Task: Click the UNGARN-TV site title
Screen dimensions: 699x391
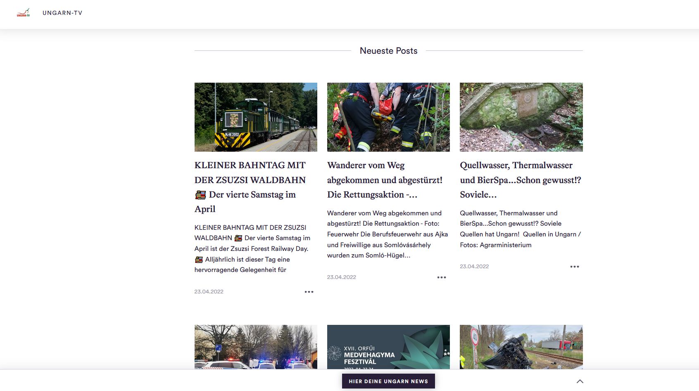Action: [62, 13]
